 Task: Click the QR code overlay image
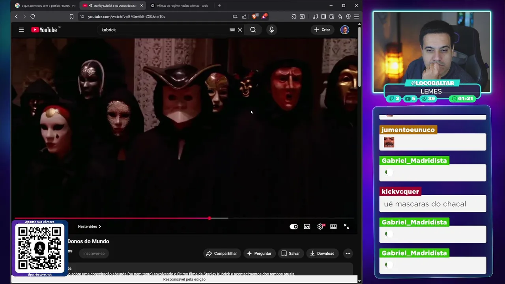[40, 248]
